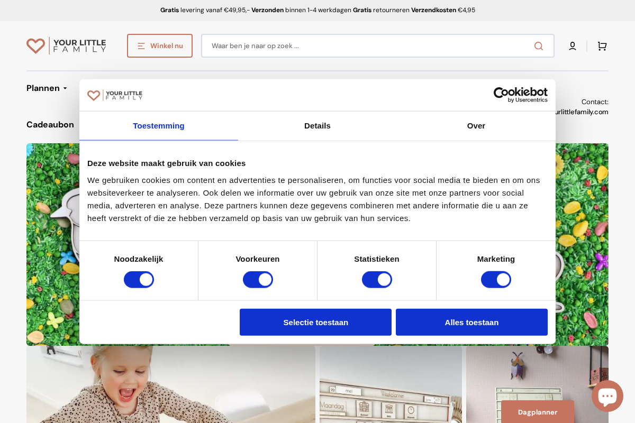Open the account icon in the header
This screenshot has height=423, width=635.
pyautogui.click(x=573, y=46)
